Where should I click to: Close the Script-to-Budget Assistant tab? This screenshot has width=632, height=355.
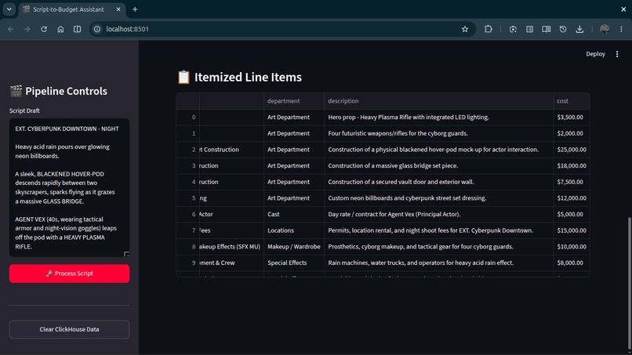pyautogui.click(x=118, y=9)
